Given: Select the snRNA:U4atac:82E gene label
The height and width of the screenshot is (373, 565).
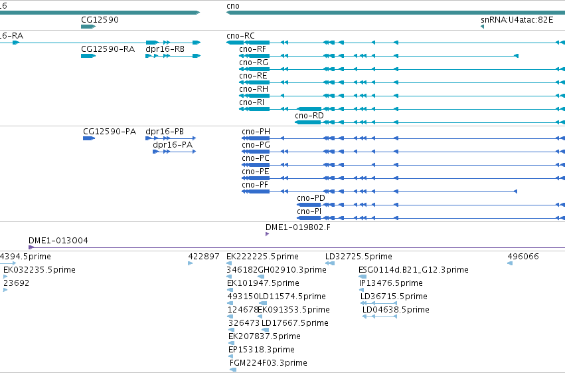Looking at the screenshot, I should coord(517,19).
